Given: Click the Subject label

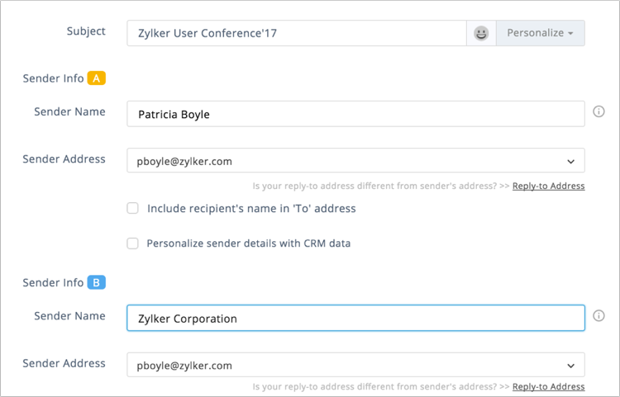Looking at the screenshot, I should [x=86, y=31].
